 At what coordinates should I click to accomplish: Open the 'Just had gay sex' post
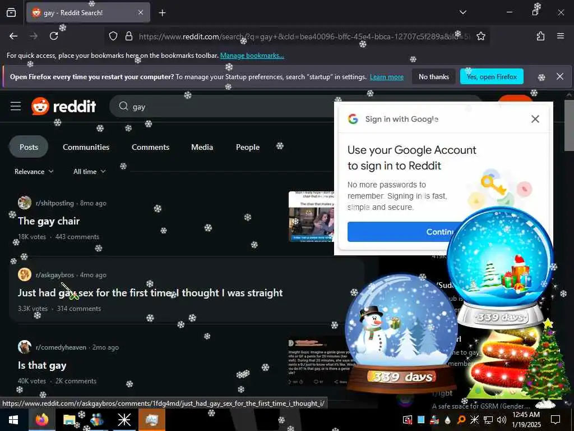pyautogui.click(x=150, y=293)
